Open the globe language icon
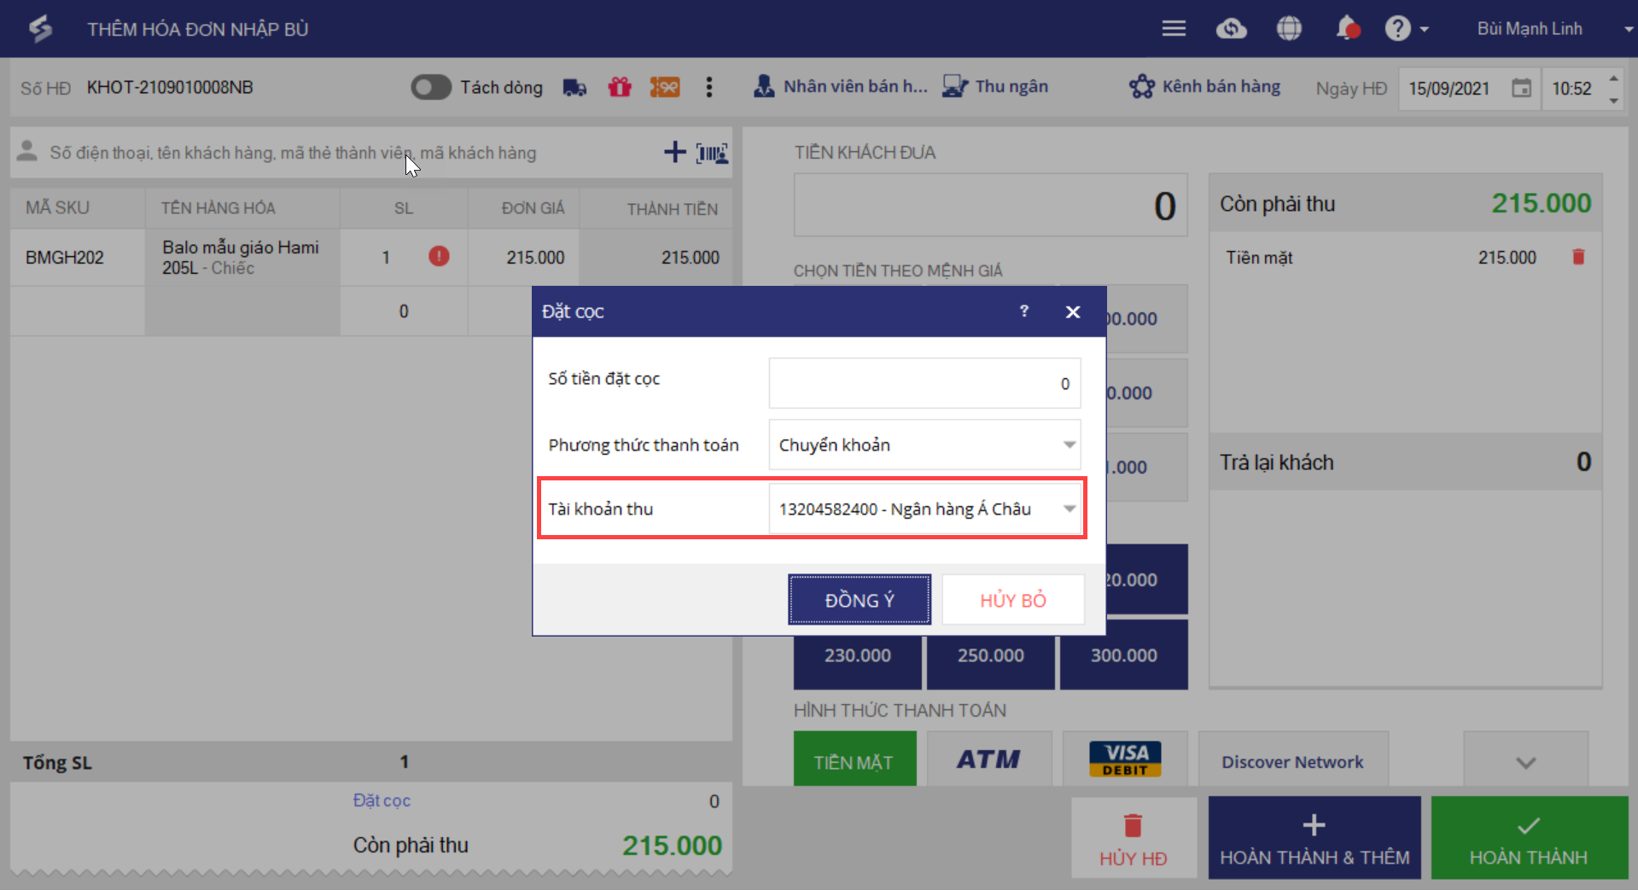The height and width of the screenshot is (890, 1638). (x=1289, y=29)
